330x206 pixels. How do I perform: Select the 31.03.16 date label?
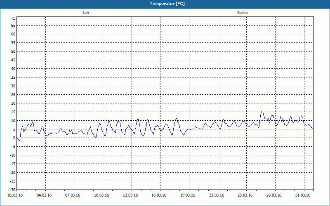303,195
